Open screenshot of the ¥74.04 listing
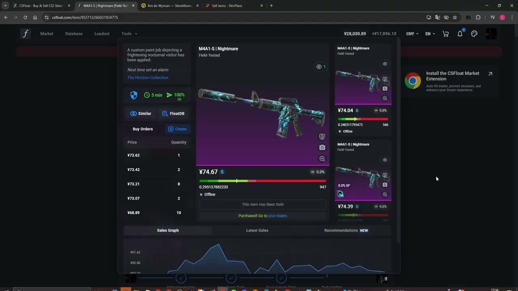This screenshot has width=518, height=291. point(385,89)
